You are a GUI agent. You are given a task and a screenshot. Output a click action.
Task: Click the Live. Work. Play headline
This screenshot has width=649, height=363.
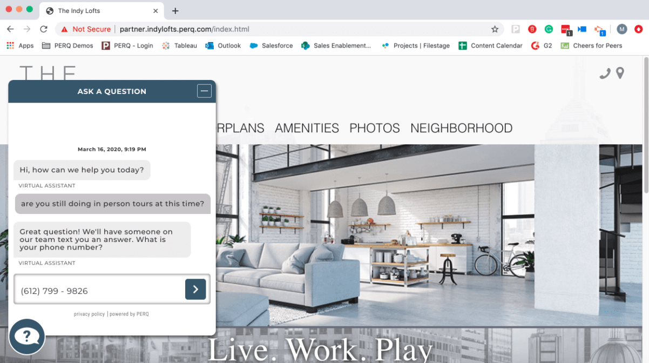320,349
